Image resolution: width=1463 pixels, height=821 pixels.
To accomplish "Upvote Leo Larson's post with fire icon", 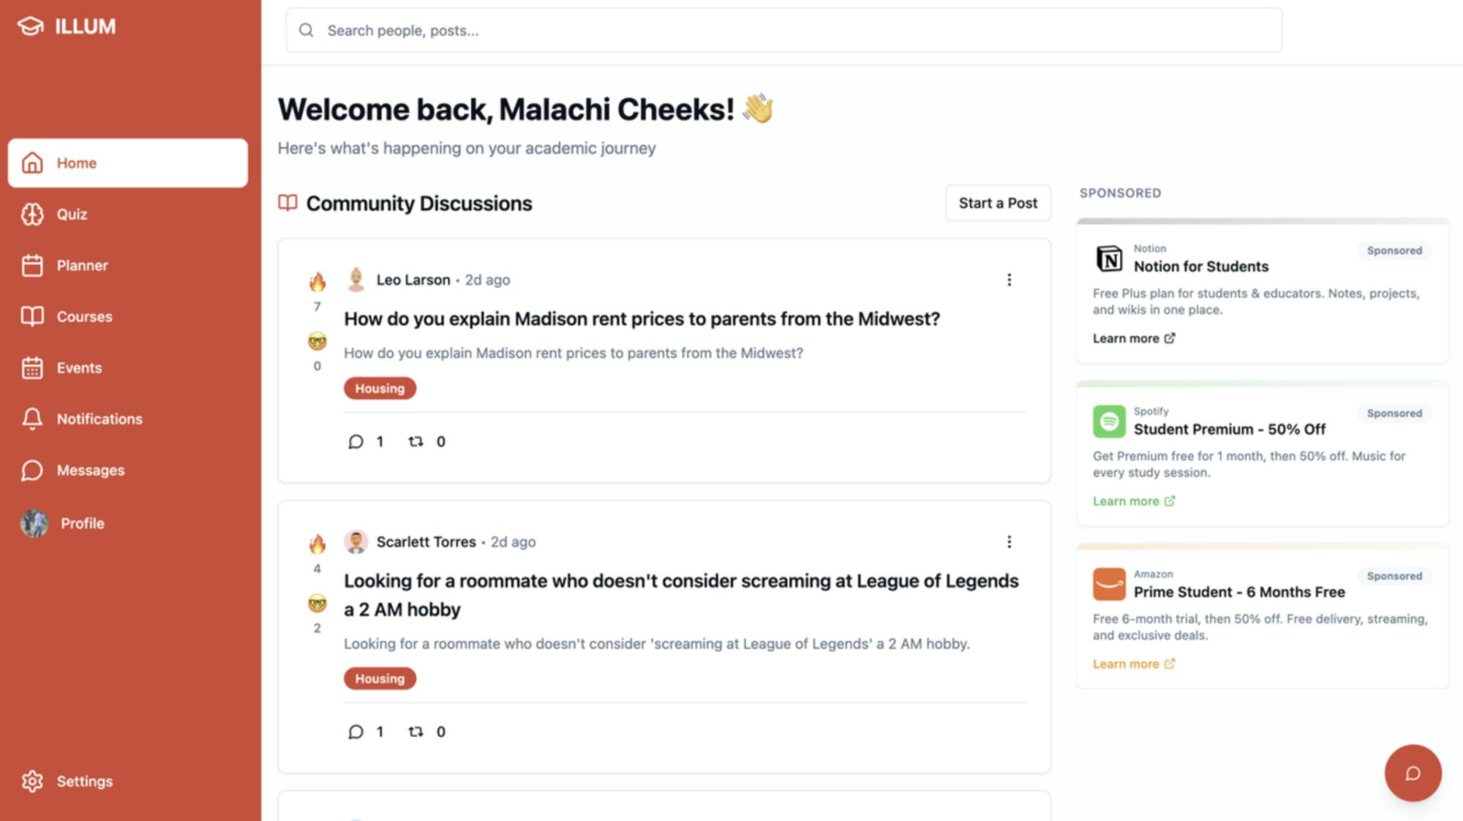I will coord(317,282).
